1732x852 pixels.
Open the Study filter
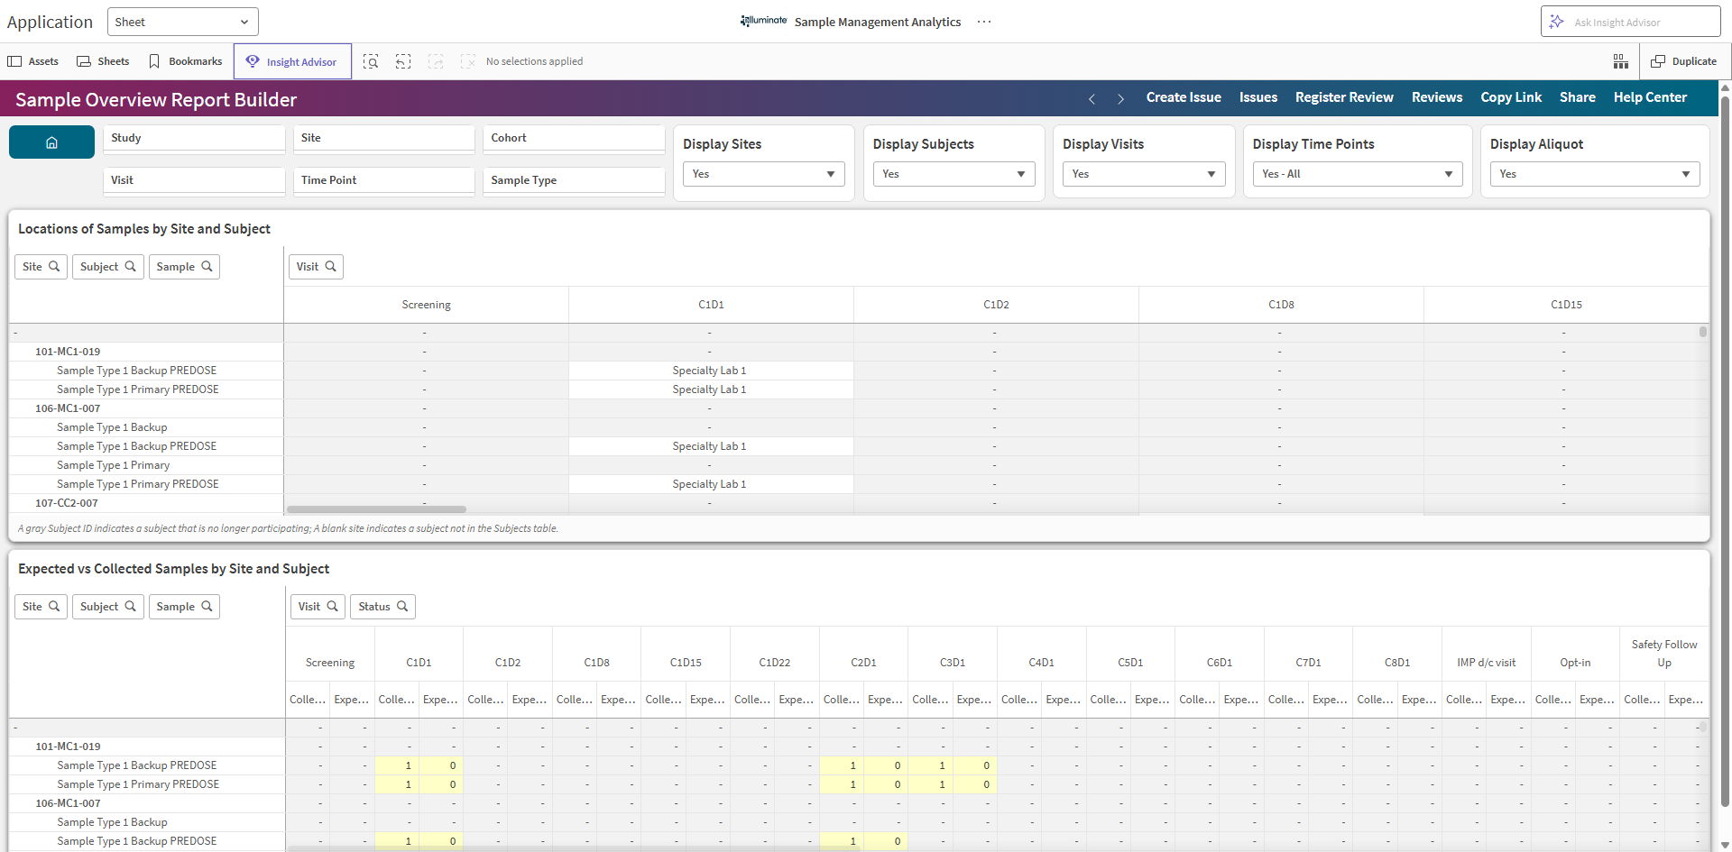click(x=194, y=138)
